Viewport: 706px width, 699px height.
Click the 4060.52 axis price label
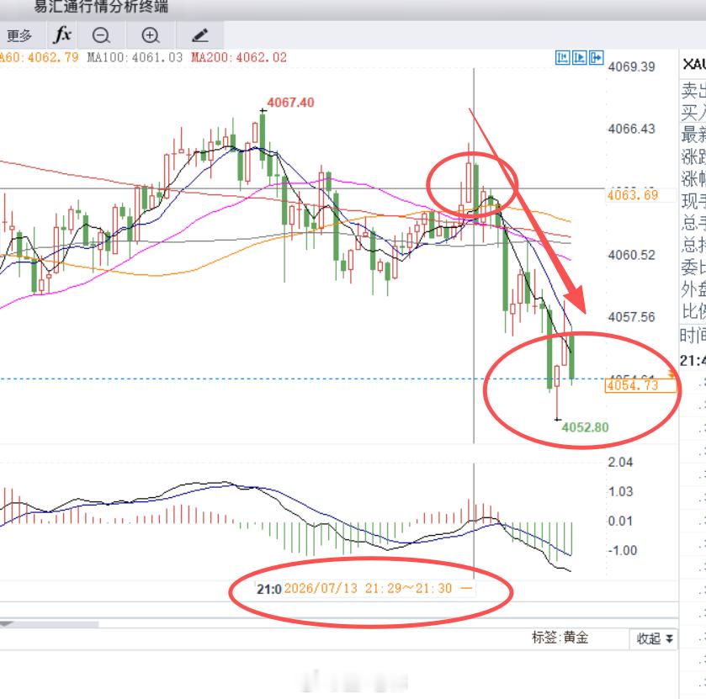click(631, 255)
